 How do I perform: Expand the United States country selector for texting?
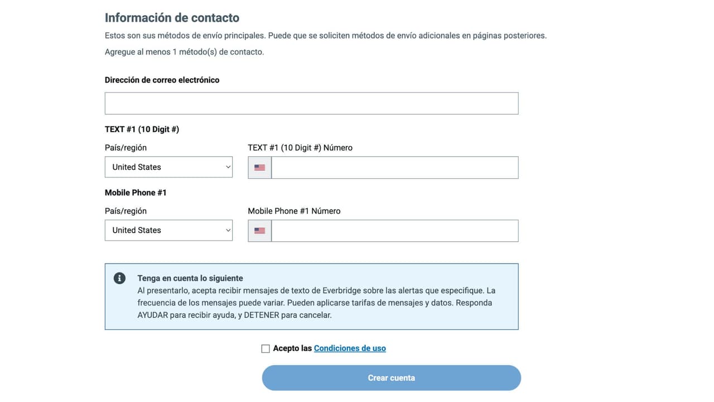tap(168, 167)
